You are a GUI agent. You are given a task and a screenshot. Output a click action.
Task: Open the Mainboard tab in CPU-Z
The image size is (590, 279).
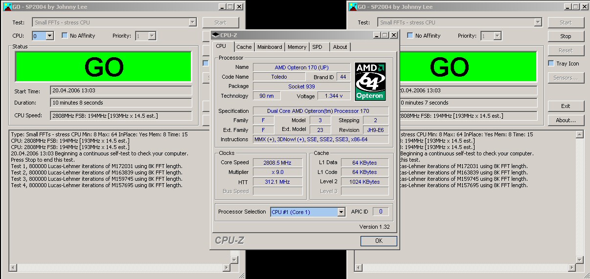[x=270, y=47]
